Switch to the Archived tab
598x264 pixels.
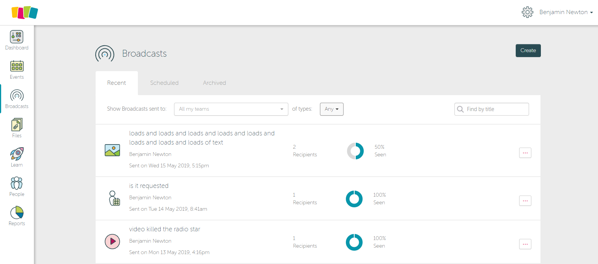pos(214,83)
